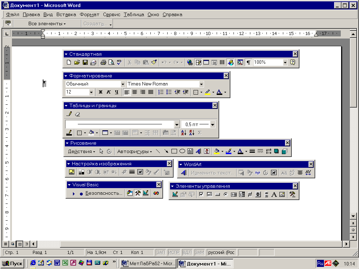
Task: Select the Oval drawing tool
Action: [x=182, y=151]
